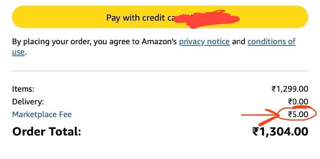This screenshot has width=320, height=159.
Task: Click the word "Amazon's" in agreement text
Action: [159, 41]
